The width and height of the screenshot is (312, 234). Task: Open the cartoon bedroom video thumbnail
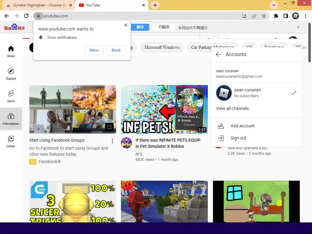coord(256,202)
